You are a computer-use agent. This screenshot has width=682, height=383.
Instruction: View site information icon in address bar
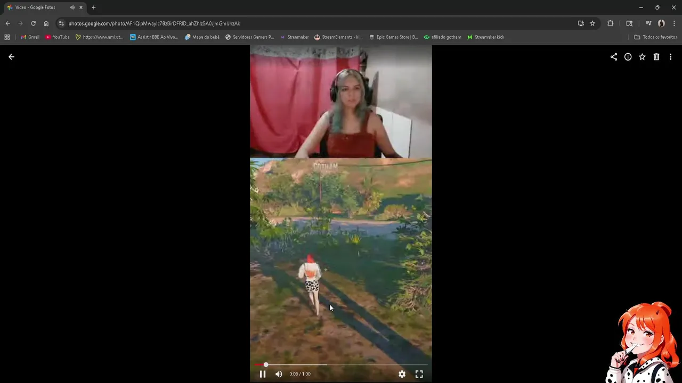[61, 23]
